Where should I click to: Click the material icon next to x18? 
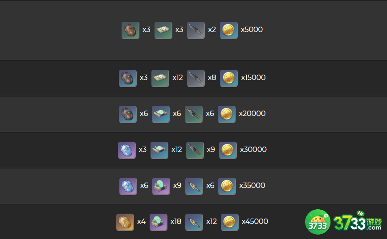click(x=159, y=222)
